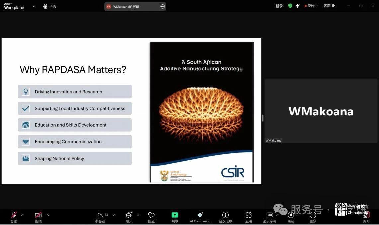Click the Additive Manufacturing Strategy cover image

pos(202,112)
